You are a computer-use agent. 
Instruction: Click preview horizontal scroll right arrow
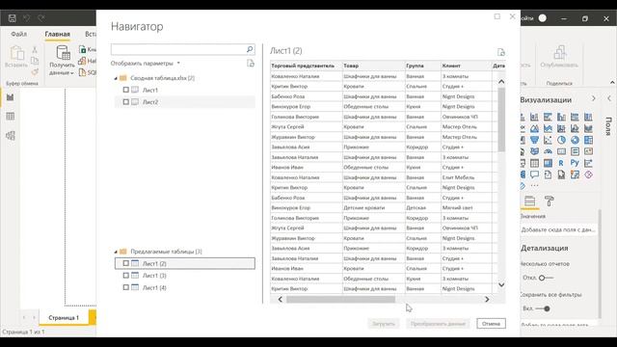[x=487, y=300]
